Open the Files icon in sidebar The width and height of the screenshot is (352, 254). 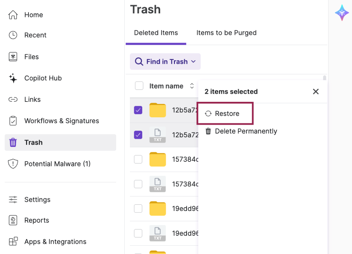click(13, 56)
